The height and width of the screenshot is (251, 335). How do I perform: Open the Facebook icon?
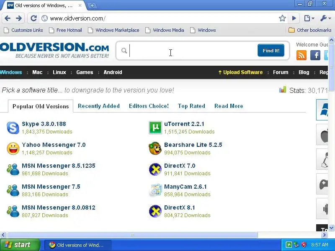[x=315, y=55]
